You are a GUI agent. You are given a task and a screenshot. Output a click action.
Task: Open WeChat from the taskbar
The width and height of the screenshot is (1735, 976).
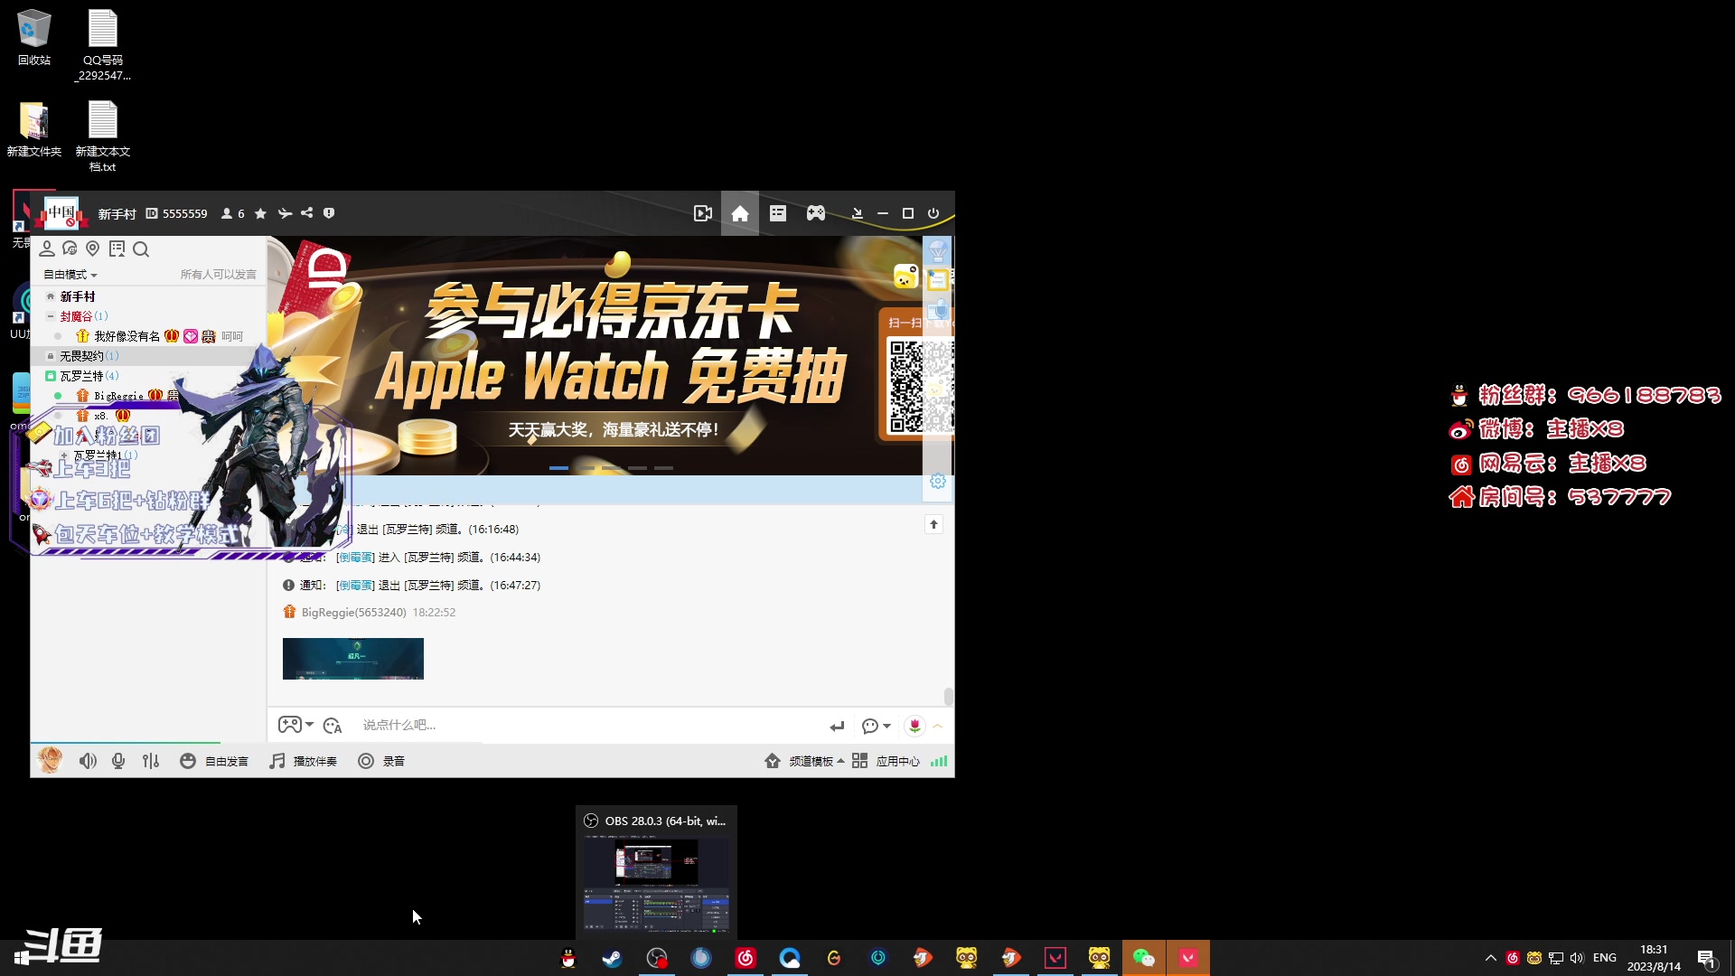(1143, 958)
